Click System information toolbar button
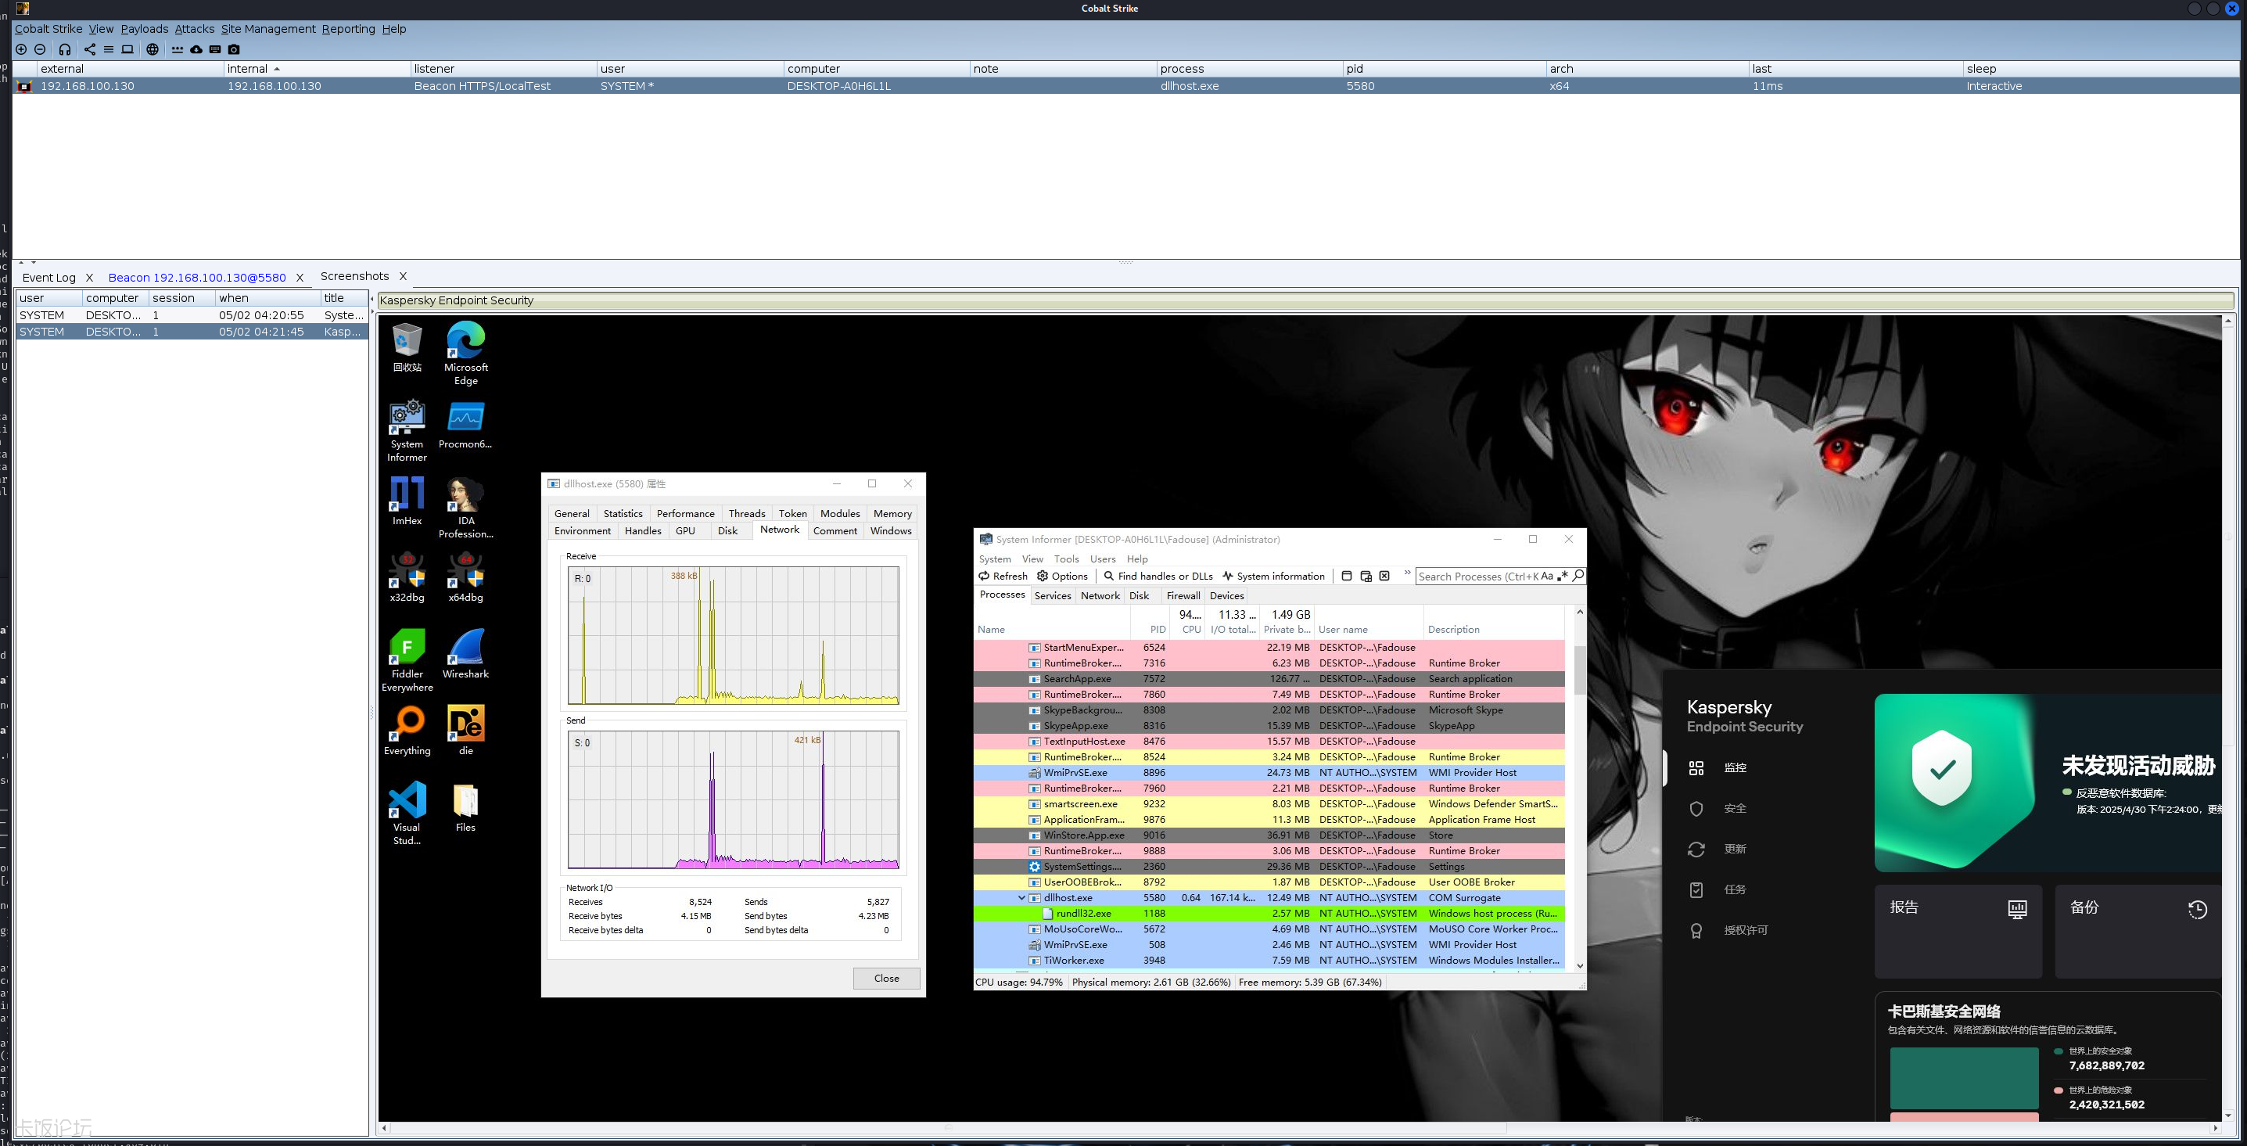Viewport: 2247px width, 1146px height. (x=1273, y=576)
